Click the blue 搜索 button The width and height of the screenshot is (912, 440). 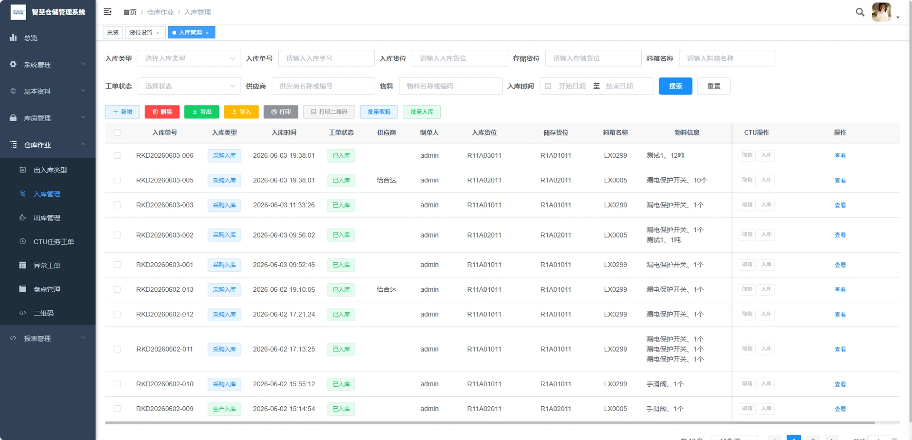click(675, 86)
